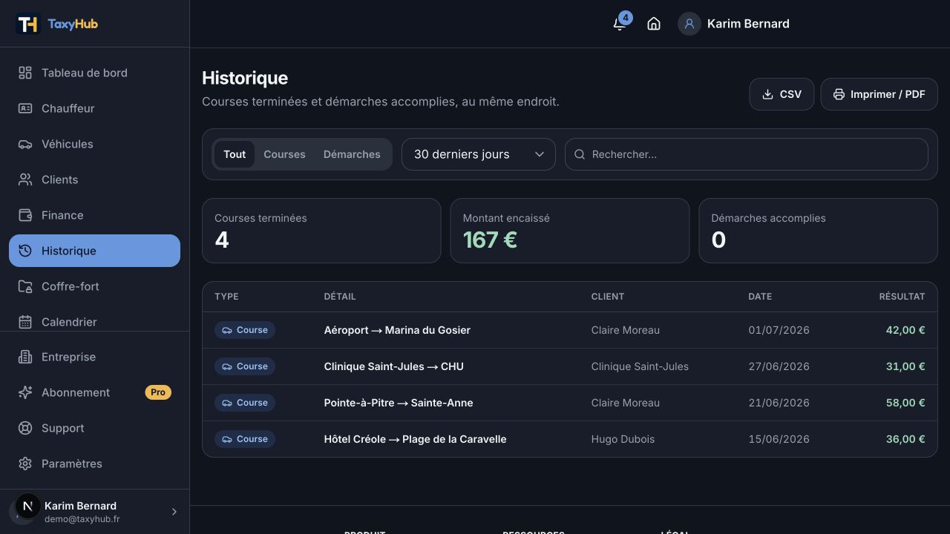Click Imprimer / PDF button
950x534 pixels.
[879, 94]
